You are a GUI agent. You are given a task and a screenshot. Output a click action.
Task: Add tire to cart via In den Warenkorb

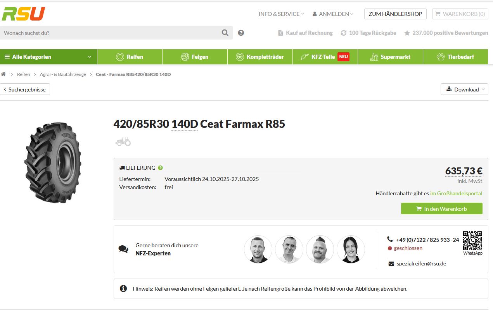441,208
